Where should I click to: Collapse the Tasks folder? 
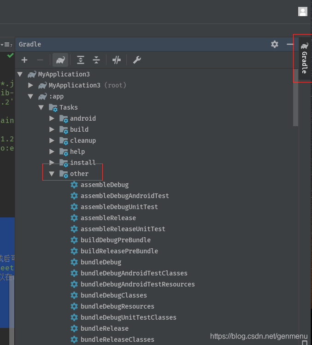pyautogui.click(x=41, y=107)
